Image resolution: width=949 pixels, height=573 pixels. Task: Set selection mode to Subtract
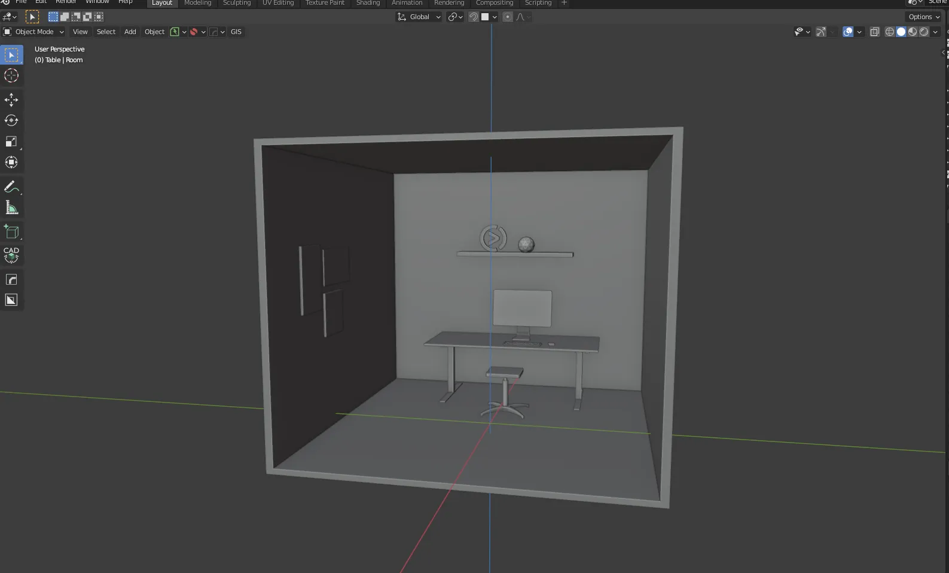[x=76, y=17]
